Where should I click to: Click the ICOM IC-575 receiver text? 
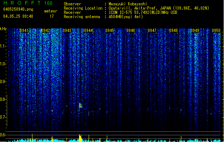(x=143, y=12)
